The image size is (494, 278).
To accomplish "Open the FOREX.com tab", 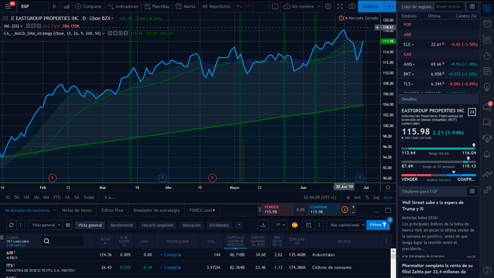I will pyautogui.click(x=202, y=210).
